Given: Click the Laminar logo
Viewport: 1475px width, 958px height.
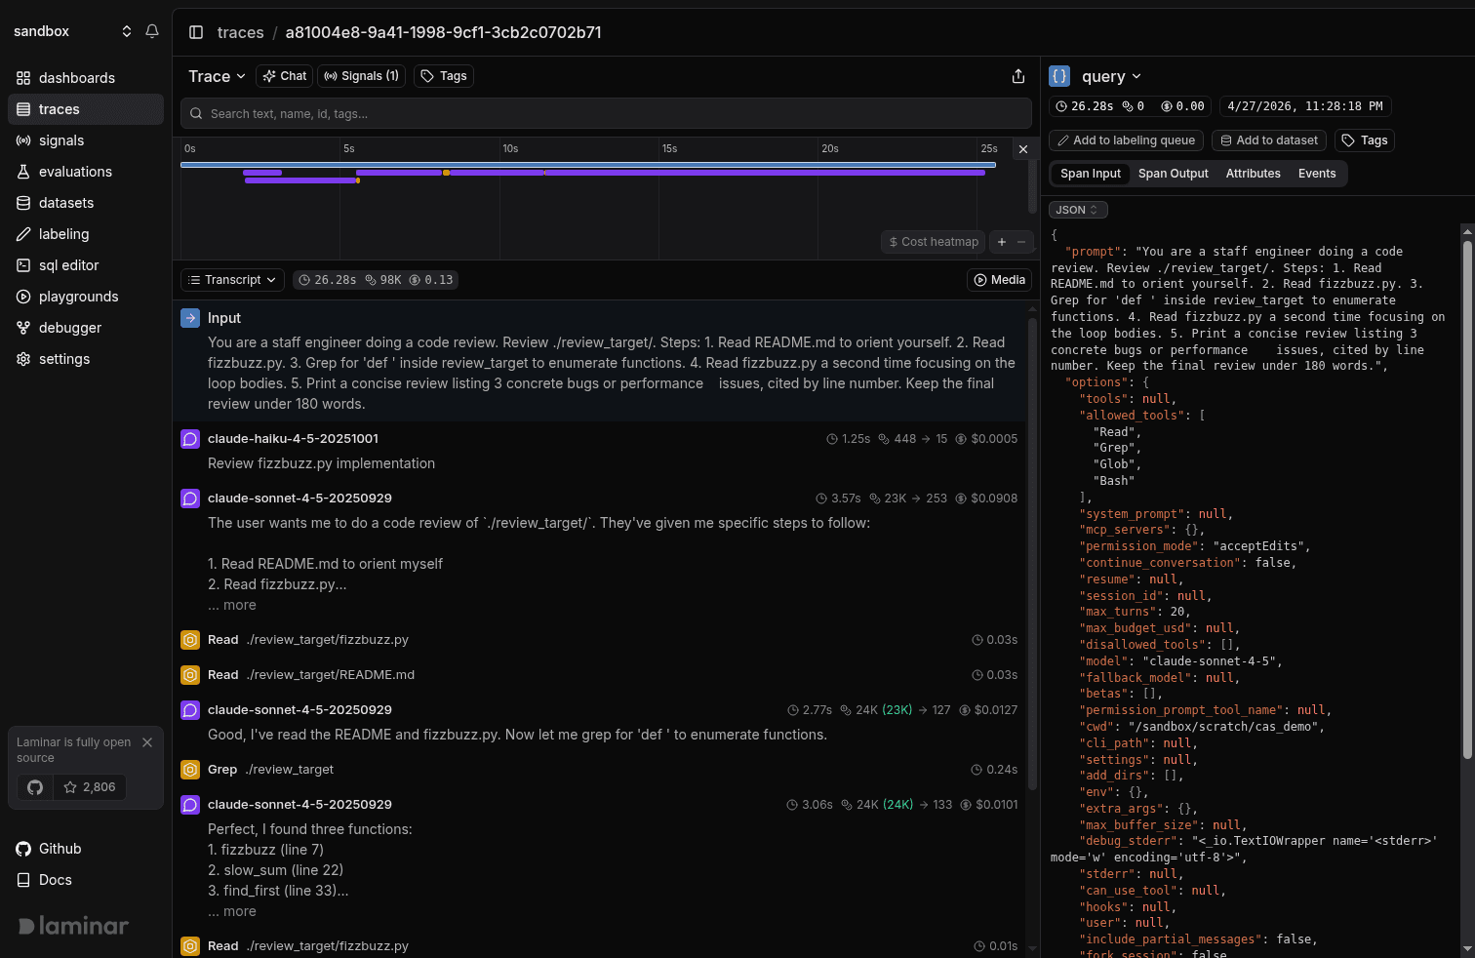Looking at the screenshot, I should tap(73, 926).
